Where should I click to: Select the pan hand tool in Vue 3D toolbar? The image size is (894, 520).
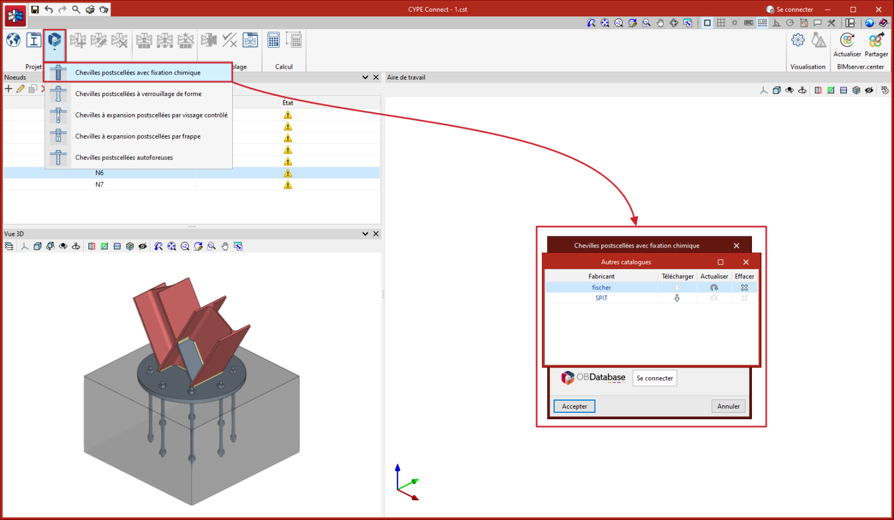(225, 246)
